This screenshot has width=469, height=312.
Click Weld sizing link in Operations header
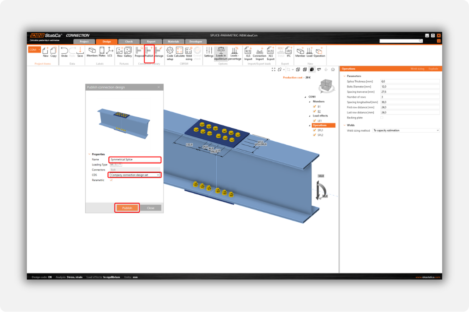[417, 69]
